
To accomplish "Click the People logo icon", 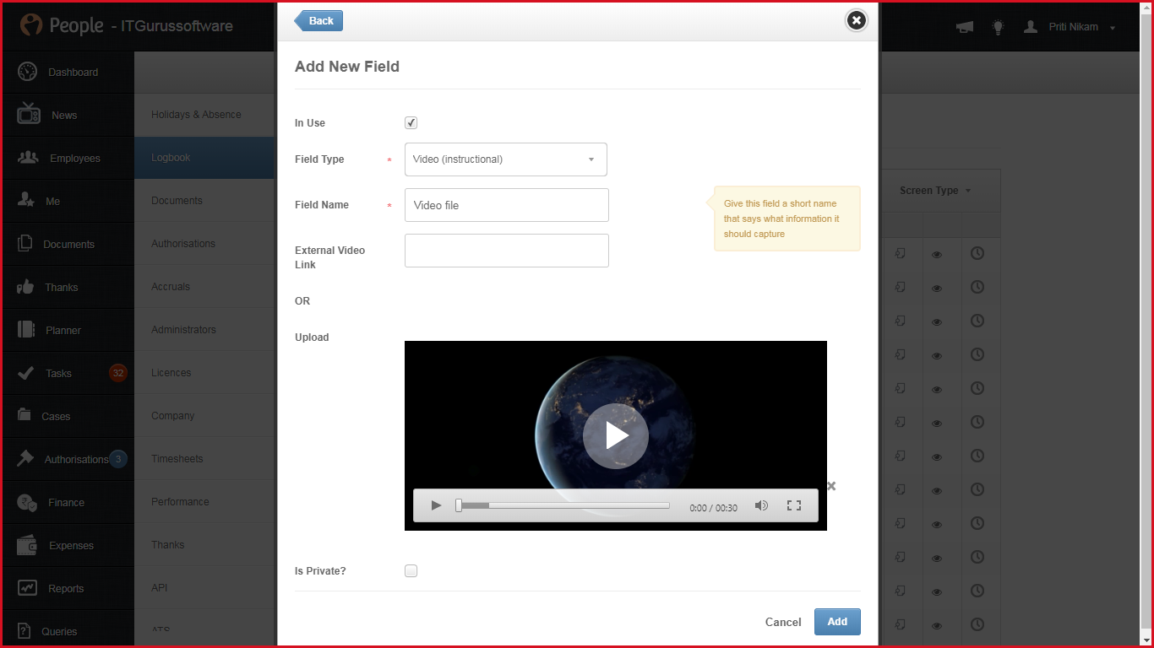I will tap(31, 25).
